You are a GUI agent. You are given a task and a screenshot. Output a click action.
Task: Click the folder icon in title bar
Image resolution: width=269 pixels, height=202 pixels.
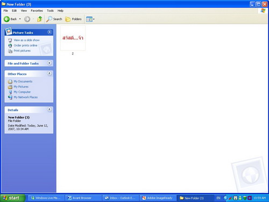pos(3,4)
